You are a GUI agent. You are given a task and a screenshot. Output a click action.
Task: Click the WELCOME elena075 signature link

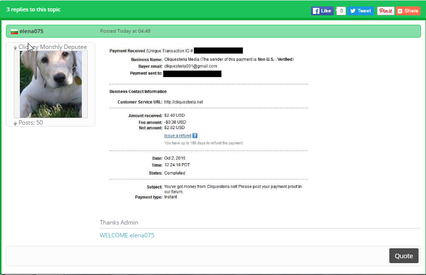tap(127, 235)
